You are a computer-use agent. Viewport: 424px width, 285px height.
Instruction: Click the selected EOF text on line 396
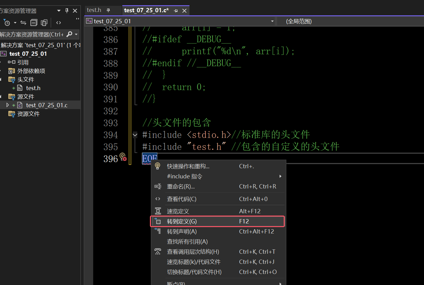click(150, 158)
